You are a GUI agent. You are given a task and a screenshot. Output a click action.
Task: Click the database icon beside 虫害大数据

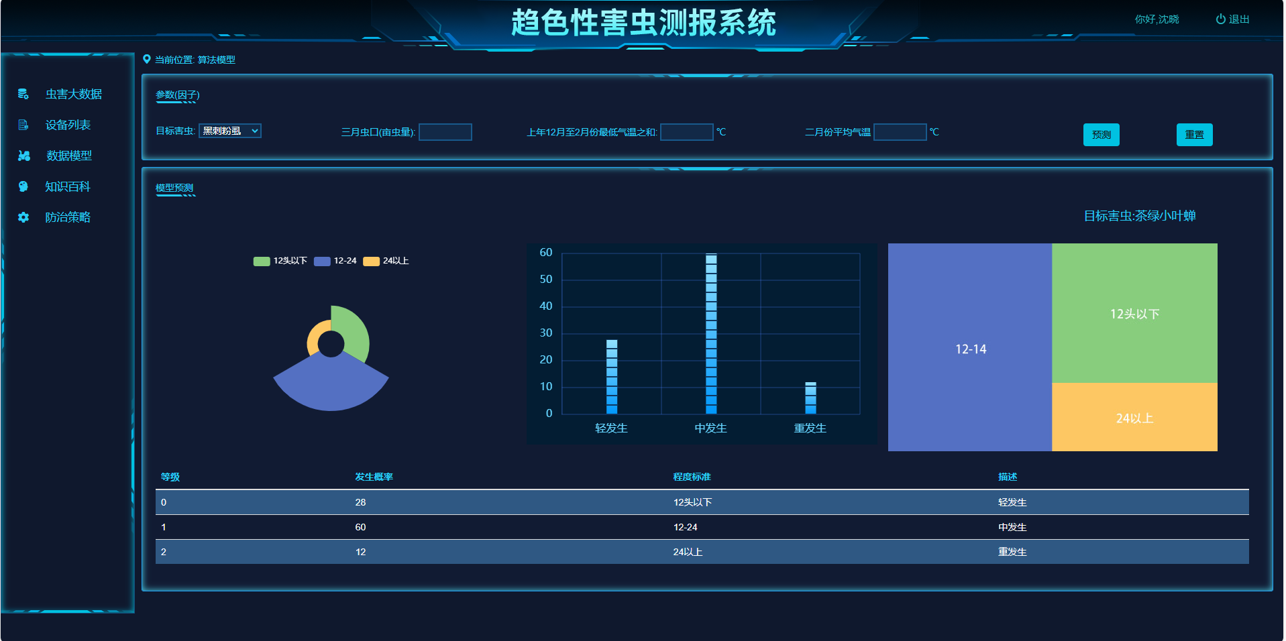23,94
